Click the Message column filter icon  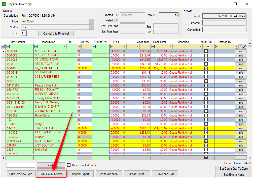pyautogui.click(x=171, y=47)
